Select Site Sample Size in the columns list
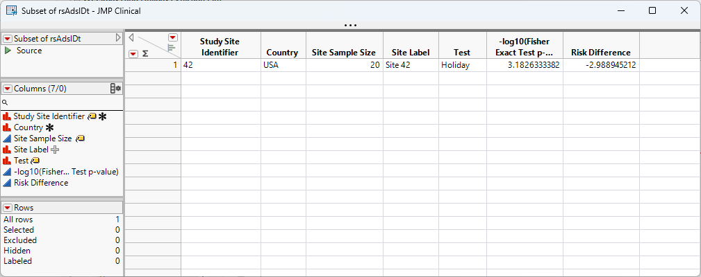The width and height of the screenshot is (701, 277). tap(42, 138)
